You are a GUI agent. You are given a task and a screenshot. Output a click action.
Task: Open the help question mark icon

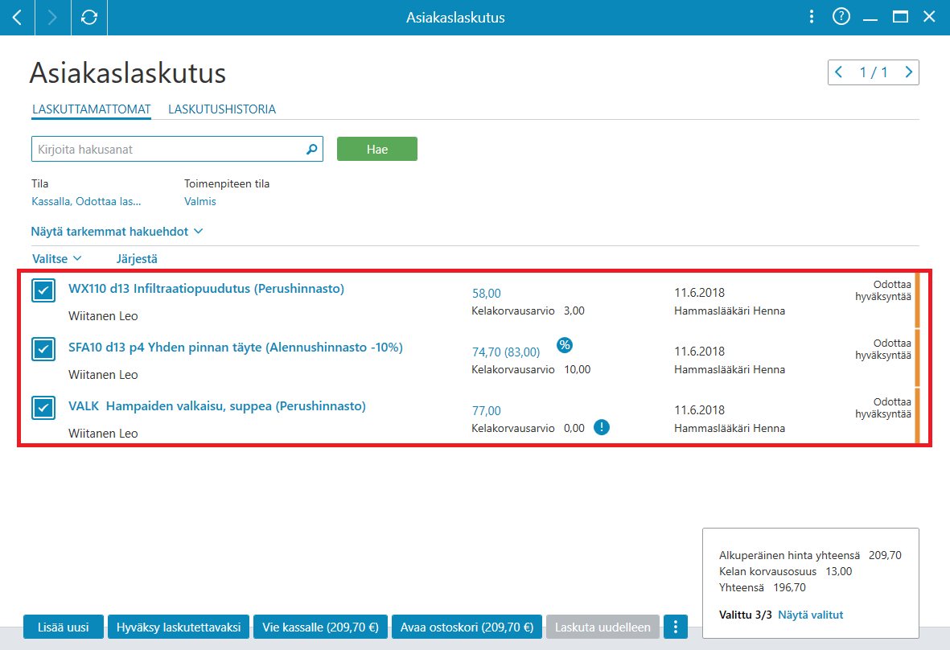pos(841,16)
